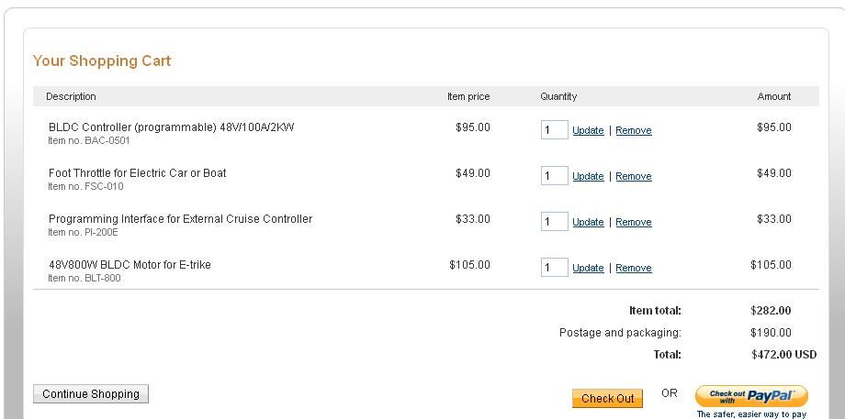Focus quantity field for Programming Interface
Screen dimensions: 845x419
555,222
